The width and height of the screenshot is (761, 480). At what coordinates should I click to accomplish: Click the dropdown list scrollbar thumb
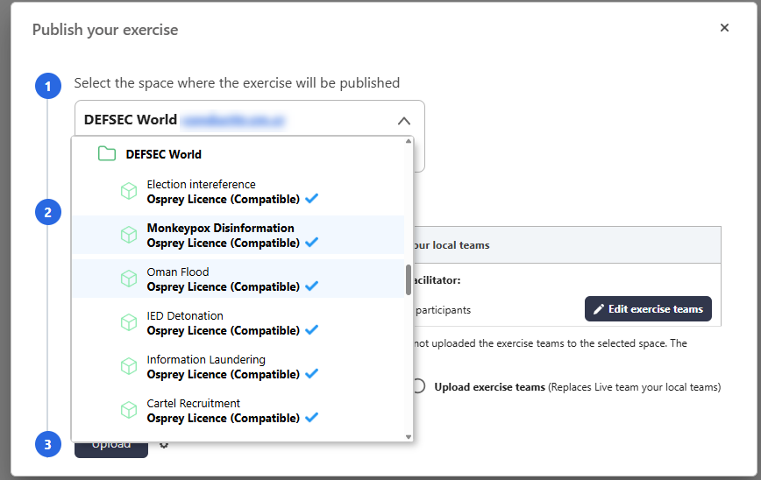[408, 280]
